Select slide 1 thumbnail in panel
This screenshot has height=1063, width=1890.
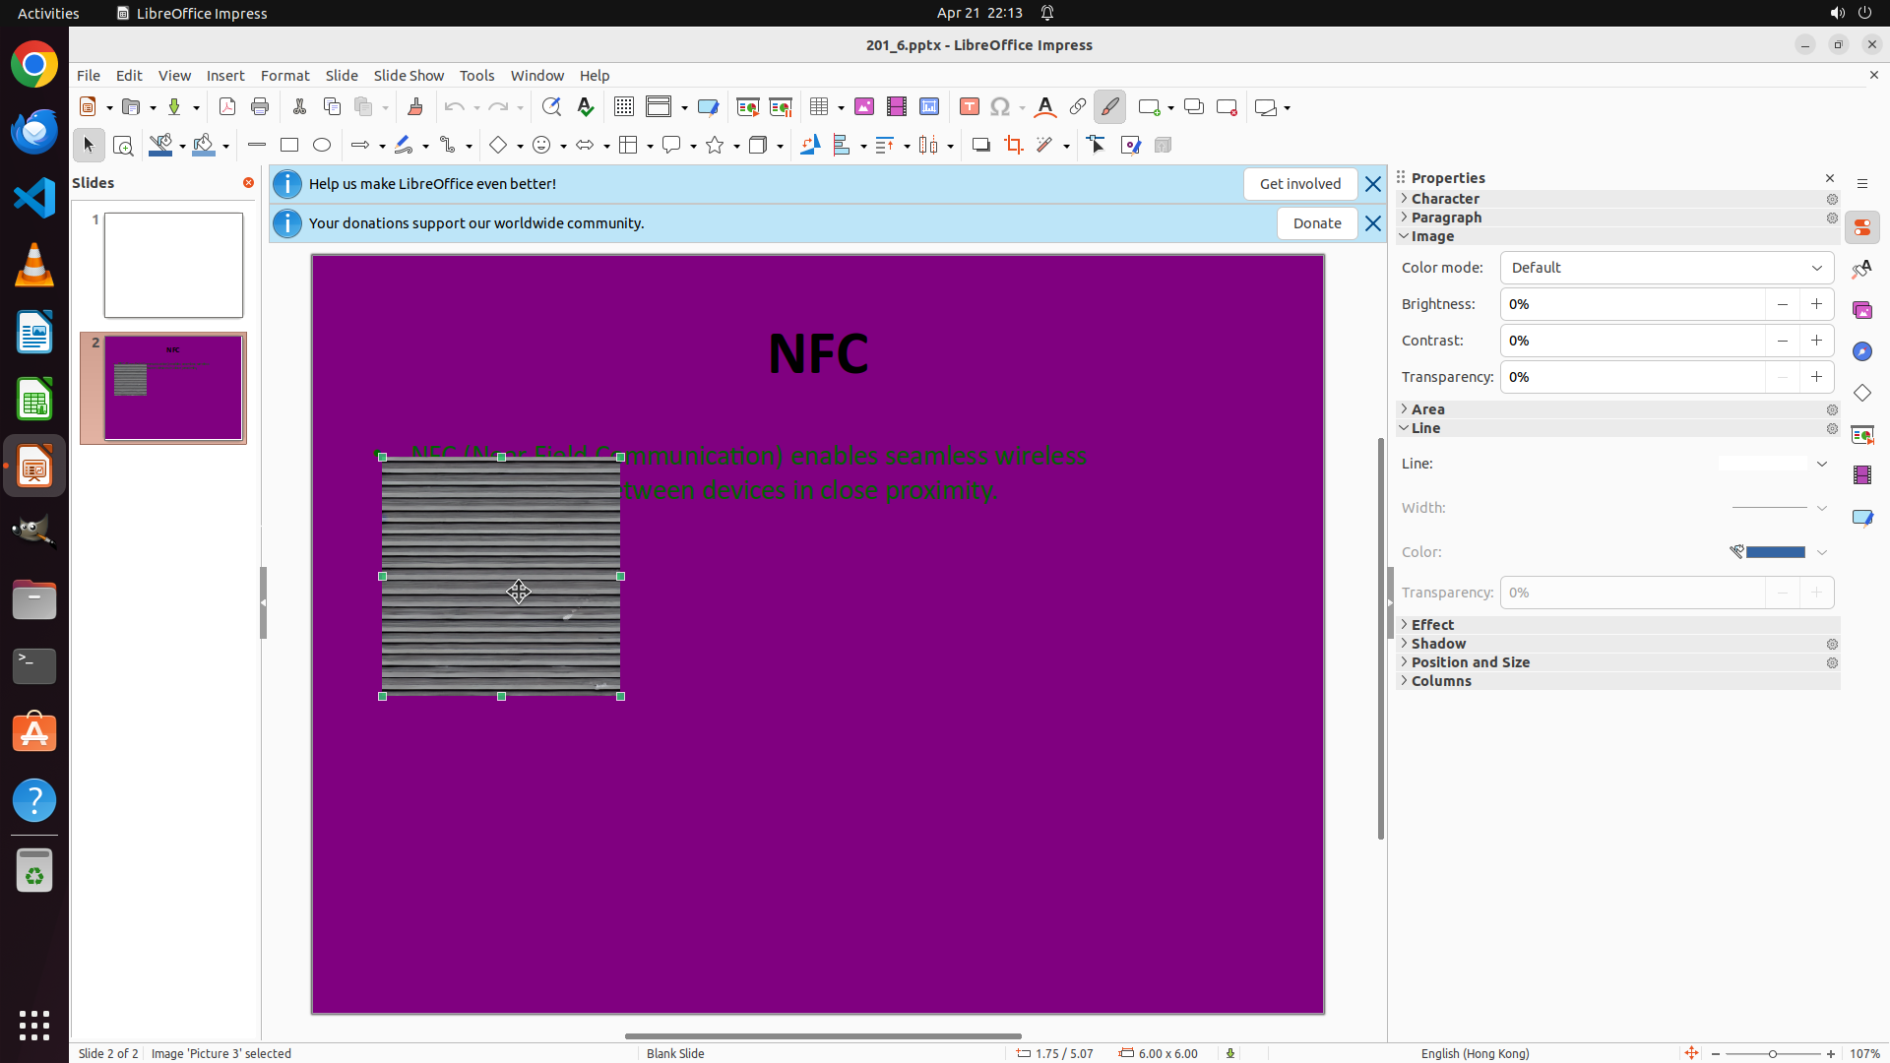[x=173, y=265]
